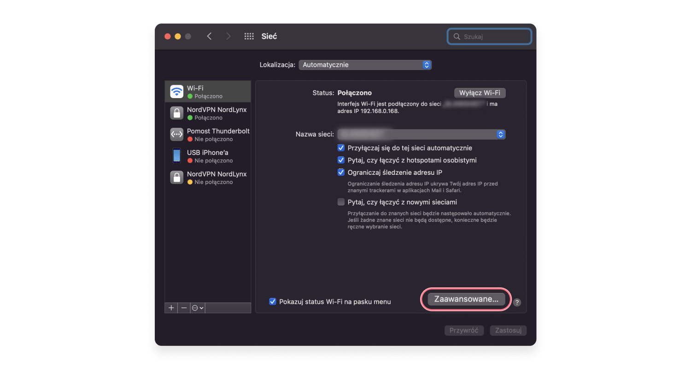This screenshot has height=369, width=691.
Task: Open the Lokalizacja Automatycznie dropdown
Action: (x=365, y=65)
